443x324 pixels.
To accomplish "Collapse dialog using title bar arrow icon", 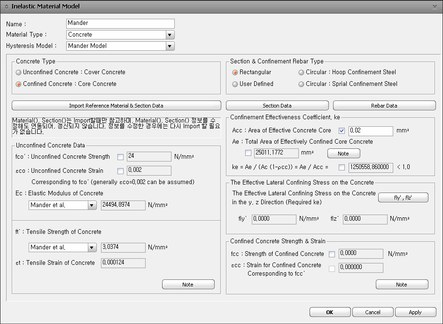I will 6,7.
